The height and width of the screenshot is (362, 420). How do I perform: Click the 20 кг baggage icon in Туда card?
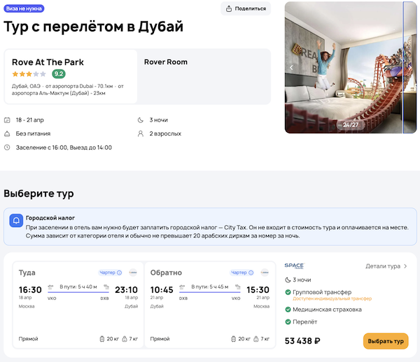101,339
